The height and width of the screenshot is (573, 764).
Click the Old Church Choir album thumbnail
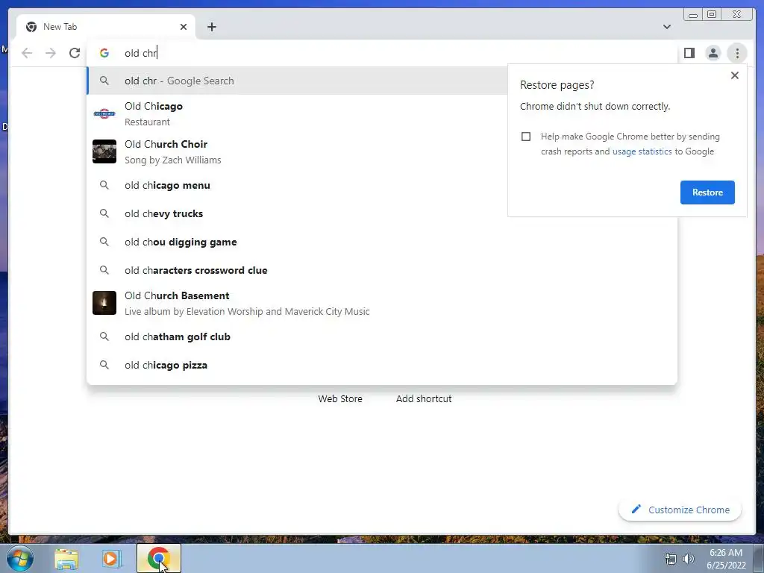pyautogui.click(x=104, y=151)
